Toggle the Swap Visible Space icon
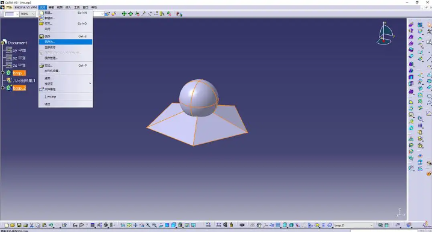 coord(193,225)
